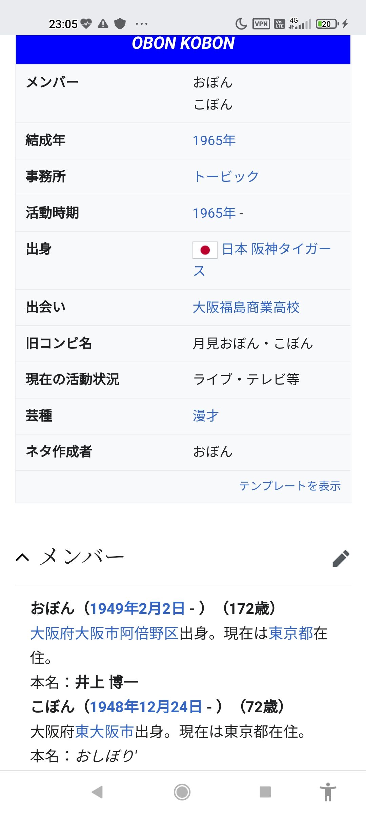The image size is (366, 814).
Task: Open the 1949年2月2日 birthdate link
Action: pos(137,608)
